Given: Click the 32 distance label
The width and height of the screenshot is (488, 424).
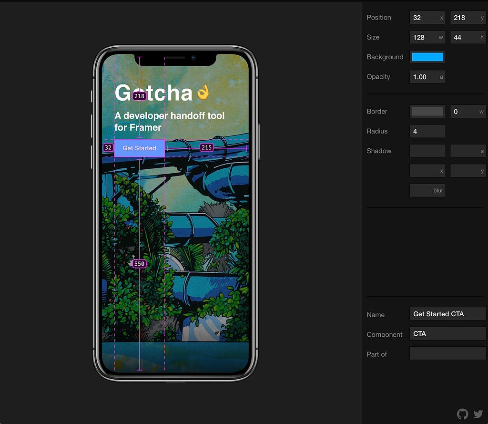Looking at the screenshot, I should pyautogui.click(x=108, y=147).
